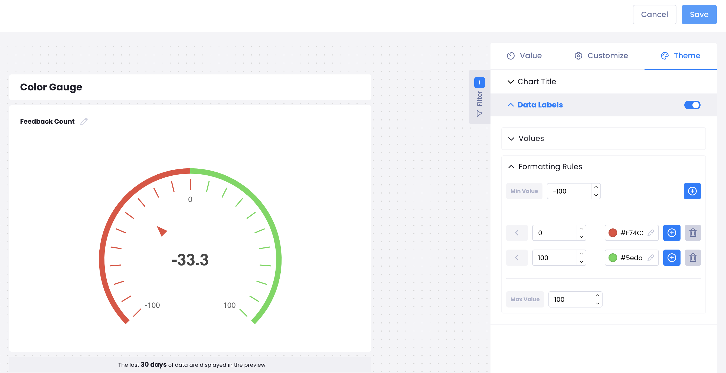Delete the red #E74C formatting rule

[692, 233]
